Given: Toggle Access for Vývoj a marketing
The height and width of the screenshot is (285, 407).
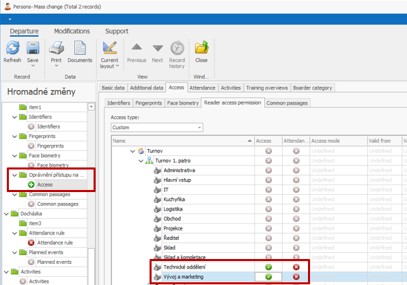Looking at the screenshot, I should pyautogui.click(x=268, y=277).
